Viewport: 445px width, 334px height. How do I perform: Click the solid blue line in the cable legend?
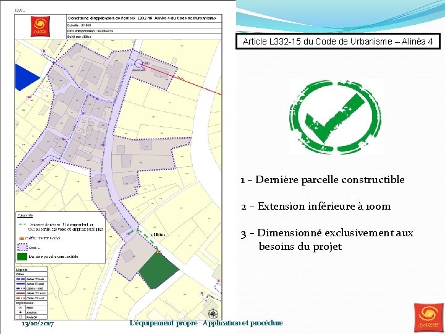(20, 284)
